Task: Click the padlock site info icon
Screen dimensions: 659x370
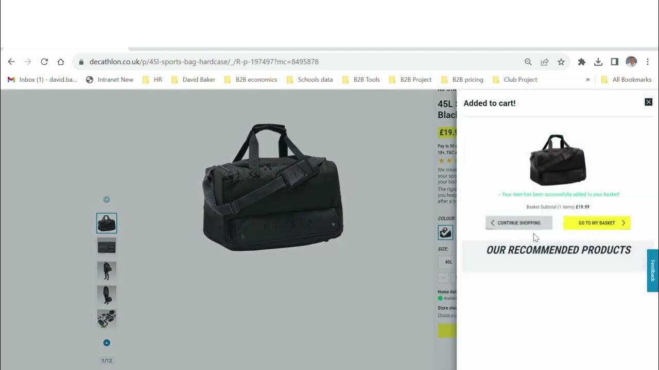Action: pos(81,62)
